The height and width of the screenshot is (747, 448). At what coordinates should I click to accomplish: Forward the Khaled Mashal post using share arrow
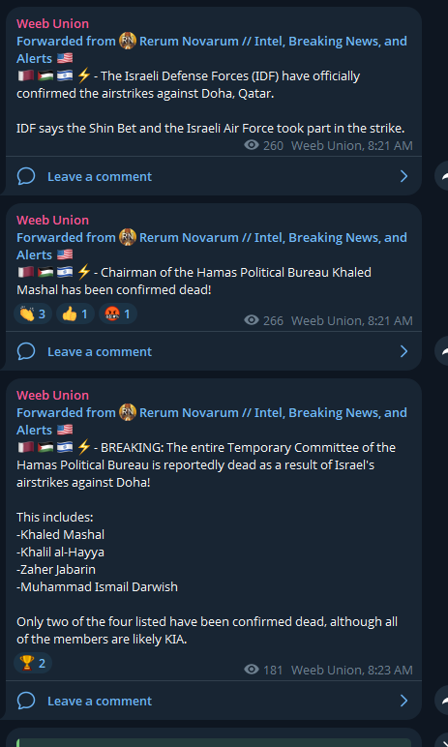(x=443, y=351)
